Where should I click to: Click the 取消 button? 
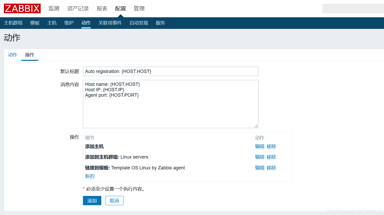click(x=114, y=201)
